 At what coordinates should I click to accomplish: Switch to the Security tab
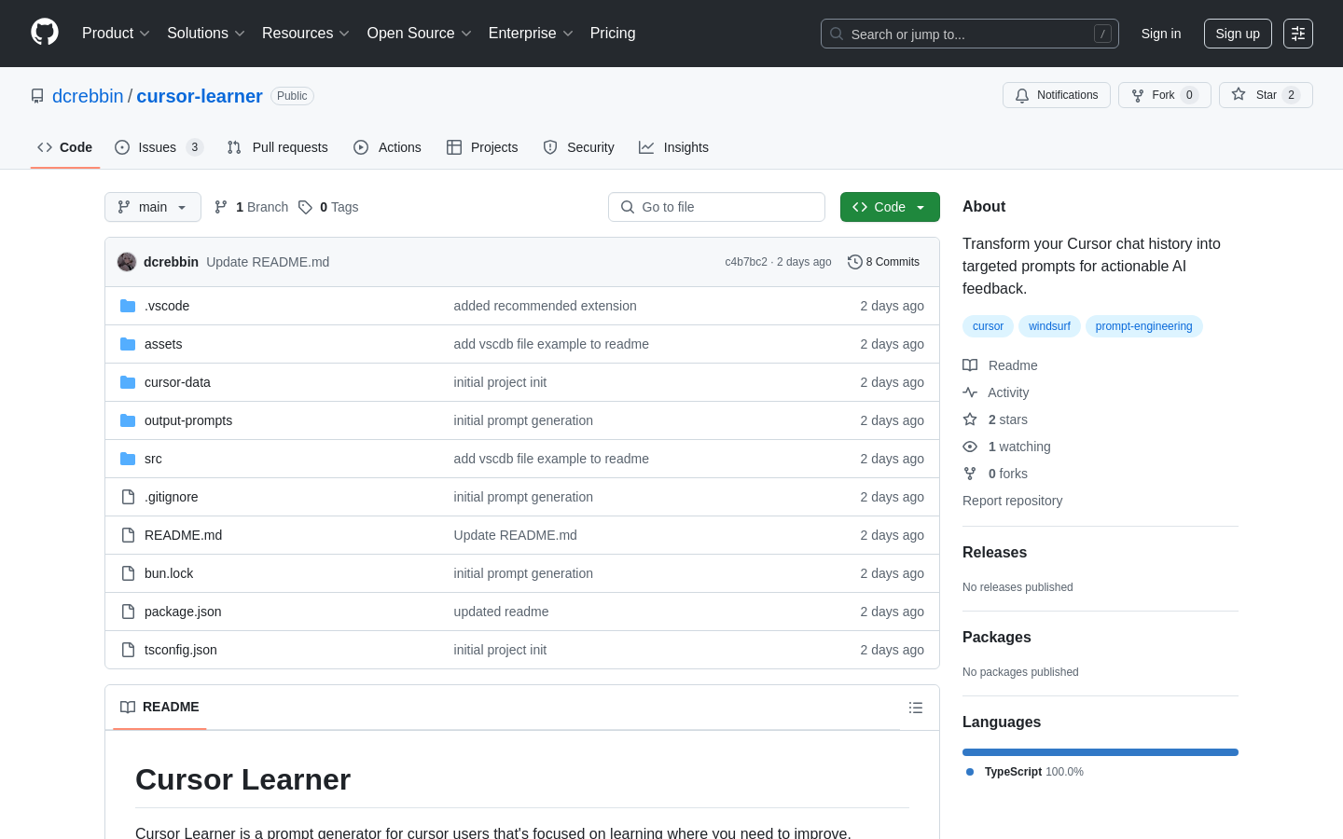point(579,147)
